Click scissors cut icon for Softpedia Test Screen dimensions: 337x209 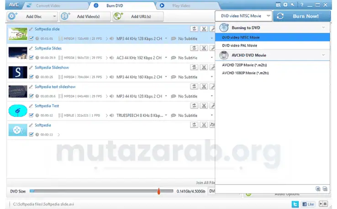pos(204,105)
